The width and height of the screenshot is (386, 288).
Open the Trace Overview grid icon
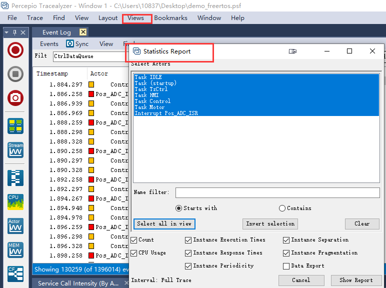click(15, 126)
